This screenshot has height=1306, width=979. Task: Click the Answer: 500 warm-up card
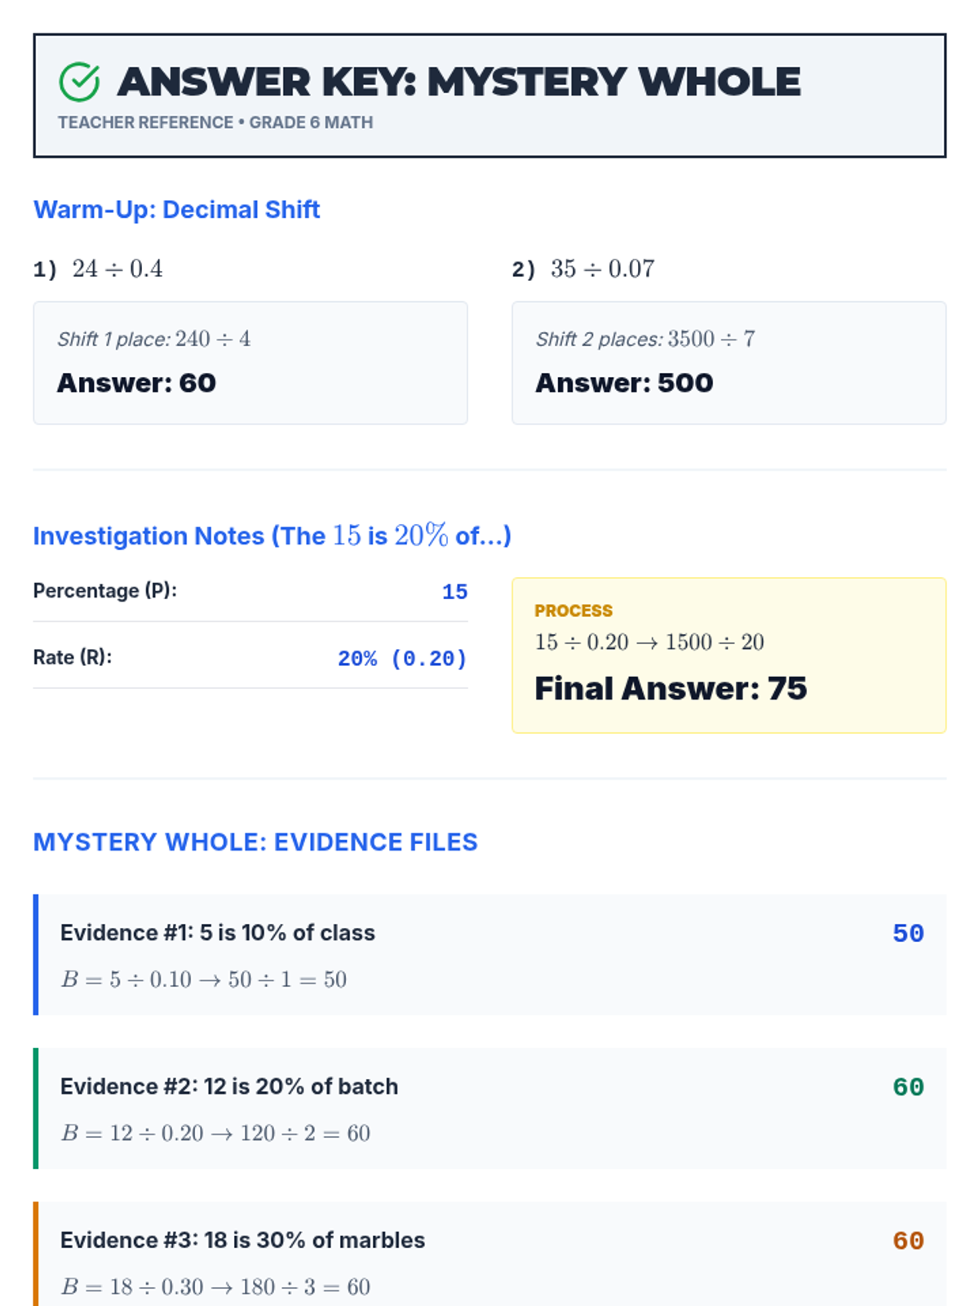pos(728,363)
